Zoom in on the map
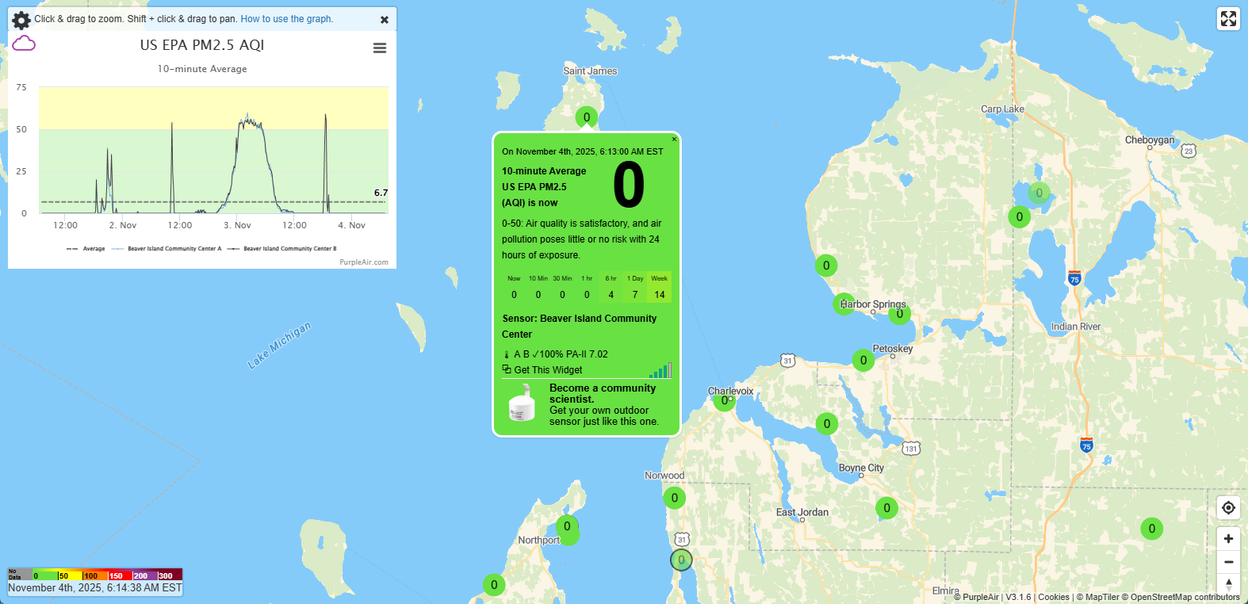The image size is (1248, 604). tap(1228, 539)
